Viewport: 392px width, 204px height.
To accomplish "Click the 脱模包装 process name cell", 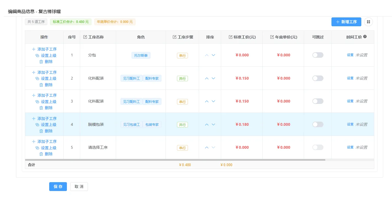I will click(x=98, y=124).
